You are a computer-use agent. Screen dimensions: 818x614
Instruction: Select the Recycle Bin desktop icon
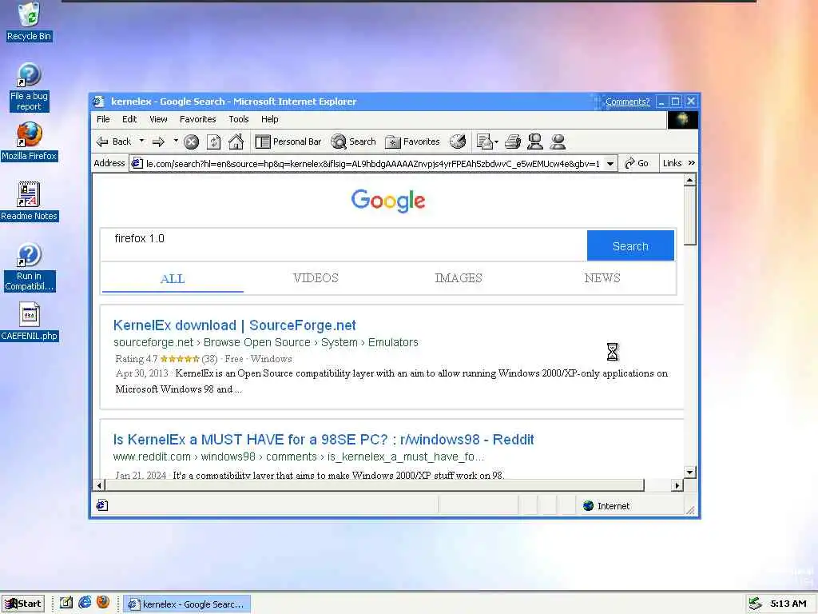point(30,22)
